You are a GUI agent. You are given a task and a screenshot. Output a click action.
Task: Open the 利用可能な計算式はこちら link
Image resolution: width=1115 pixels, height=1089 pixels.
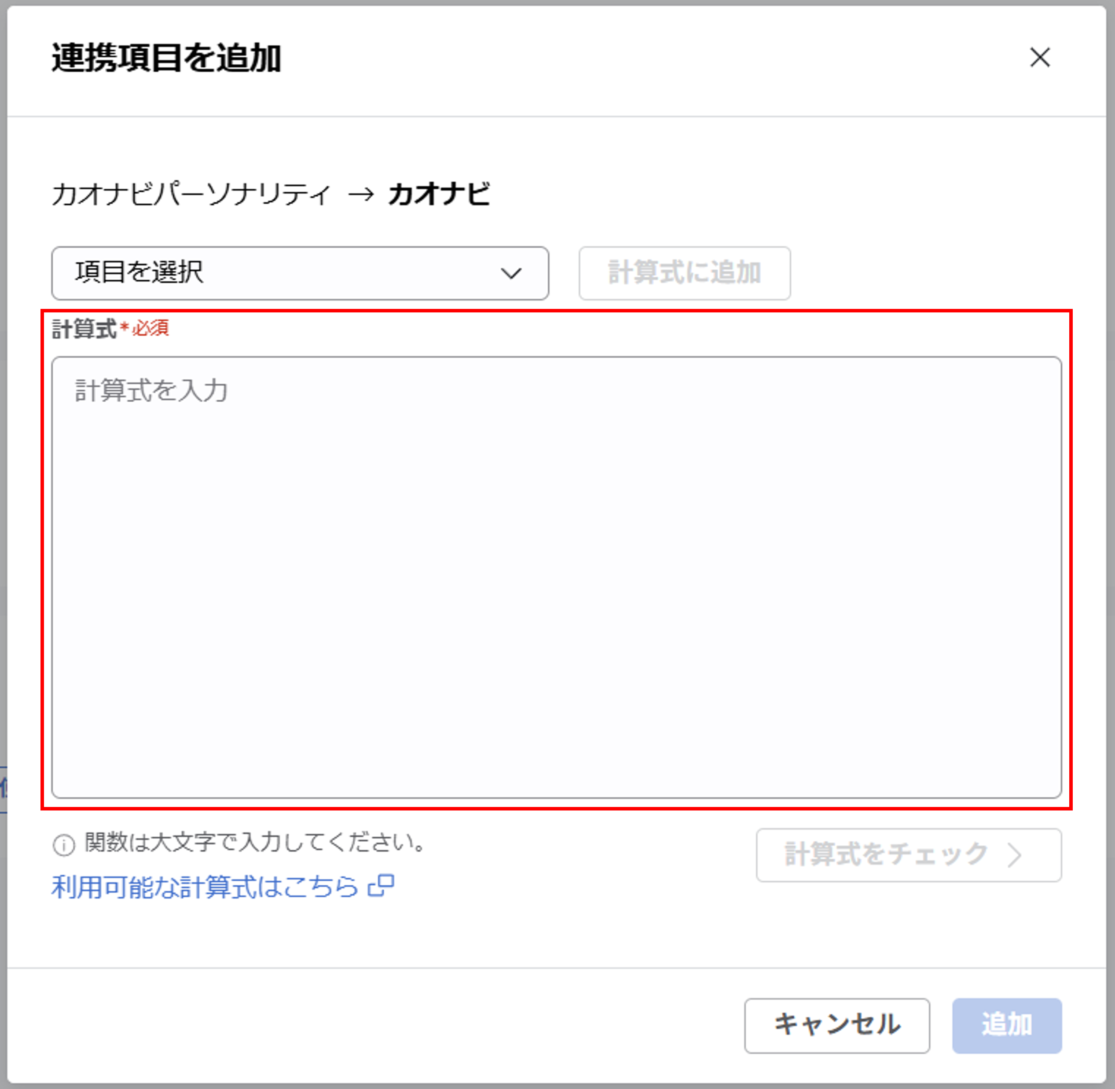pos(223,887)
